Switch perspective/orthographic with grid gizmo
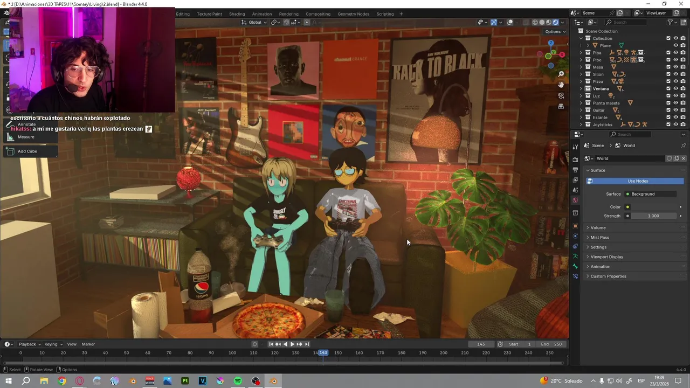The height and width of the screenshot is (388, 690). click(x=561, y=106)
